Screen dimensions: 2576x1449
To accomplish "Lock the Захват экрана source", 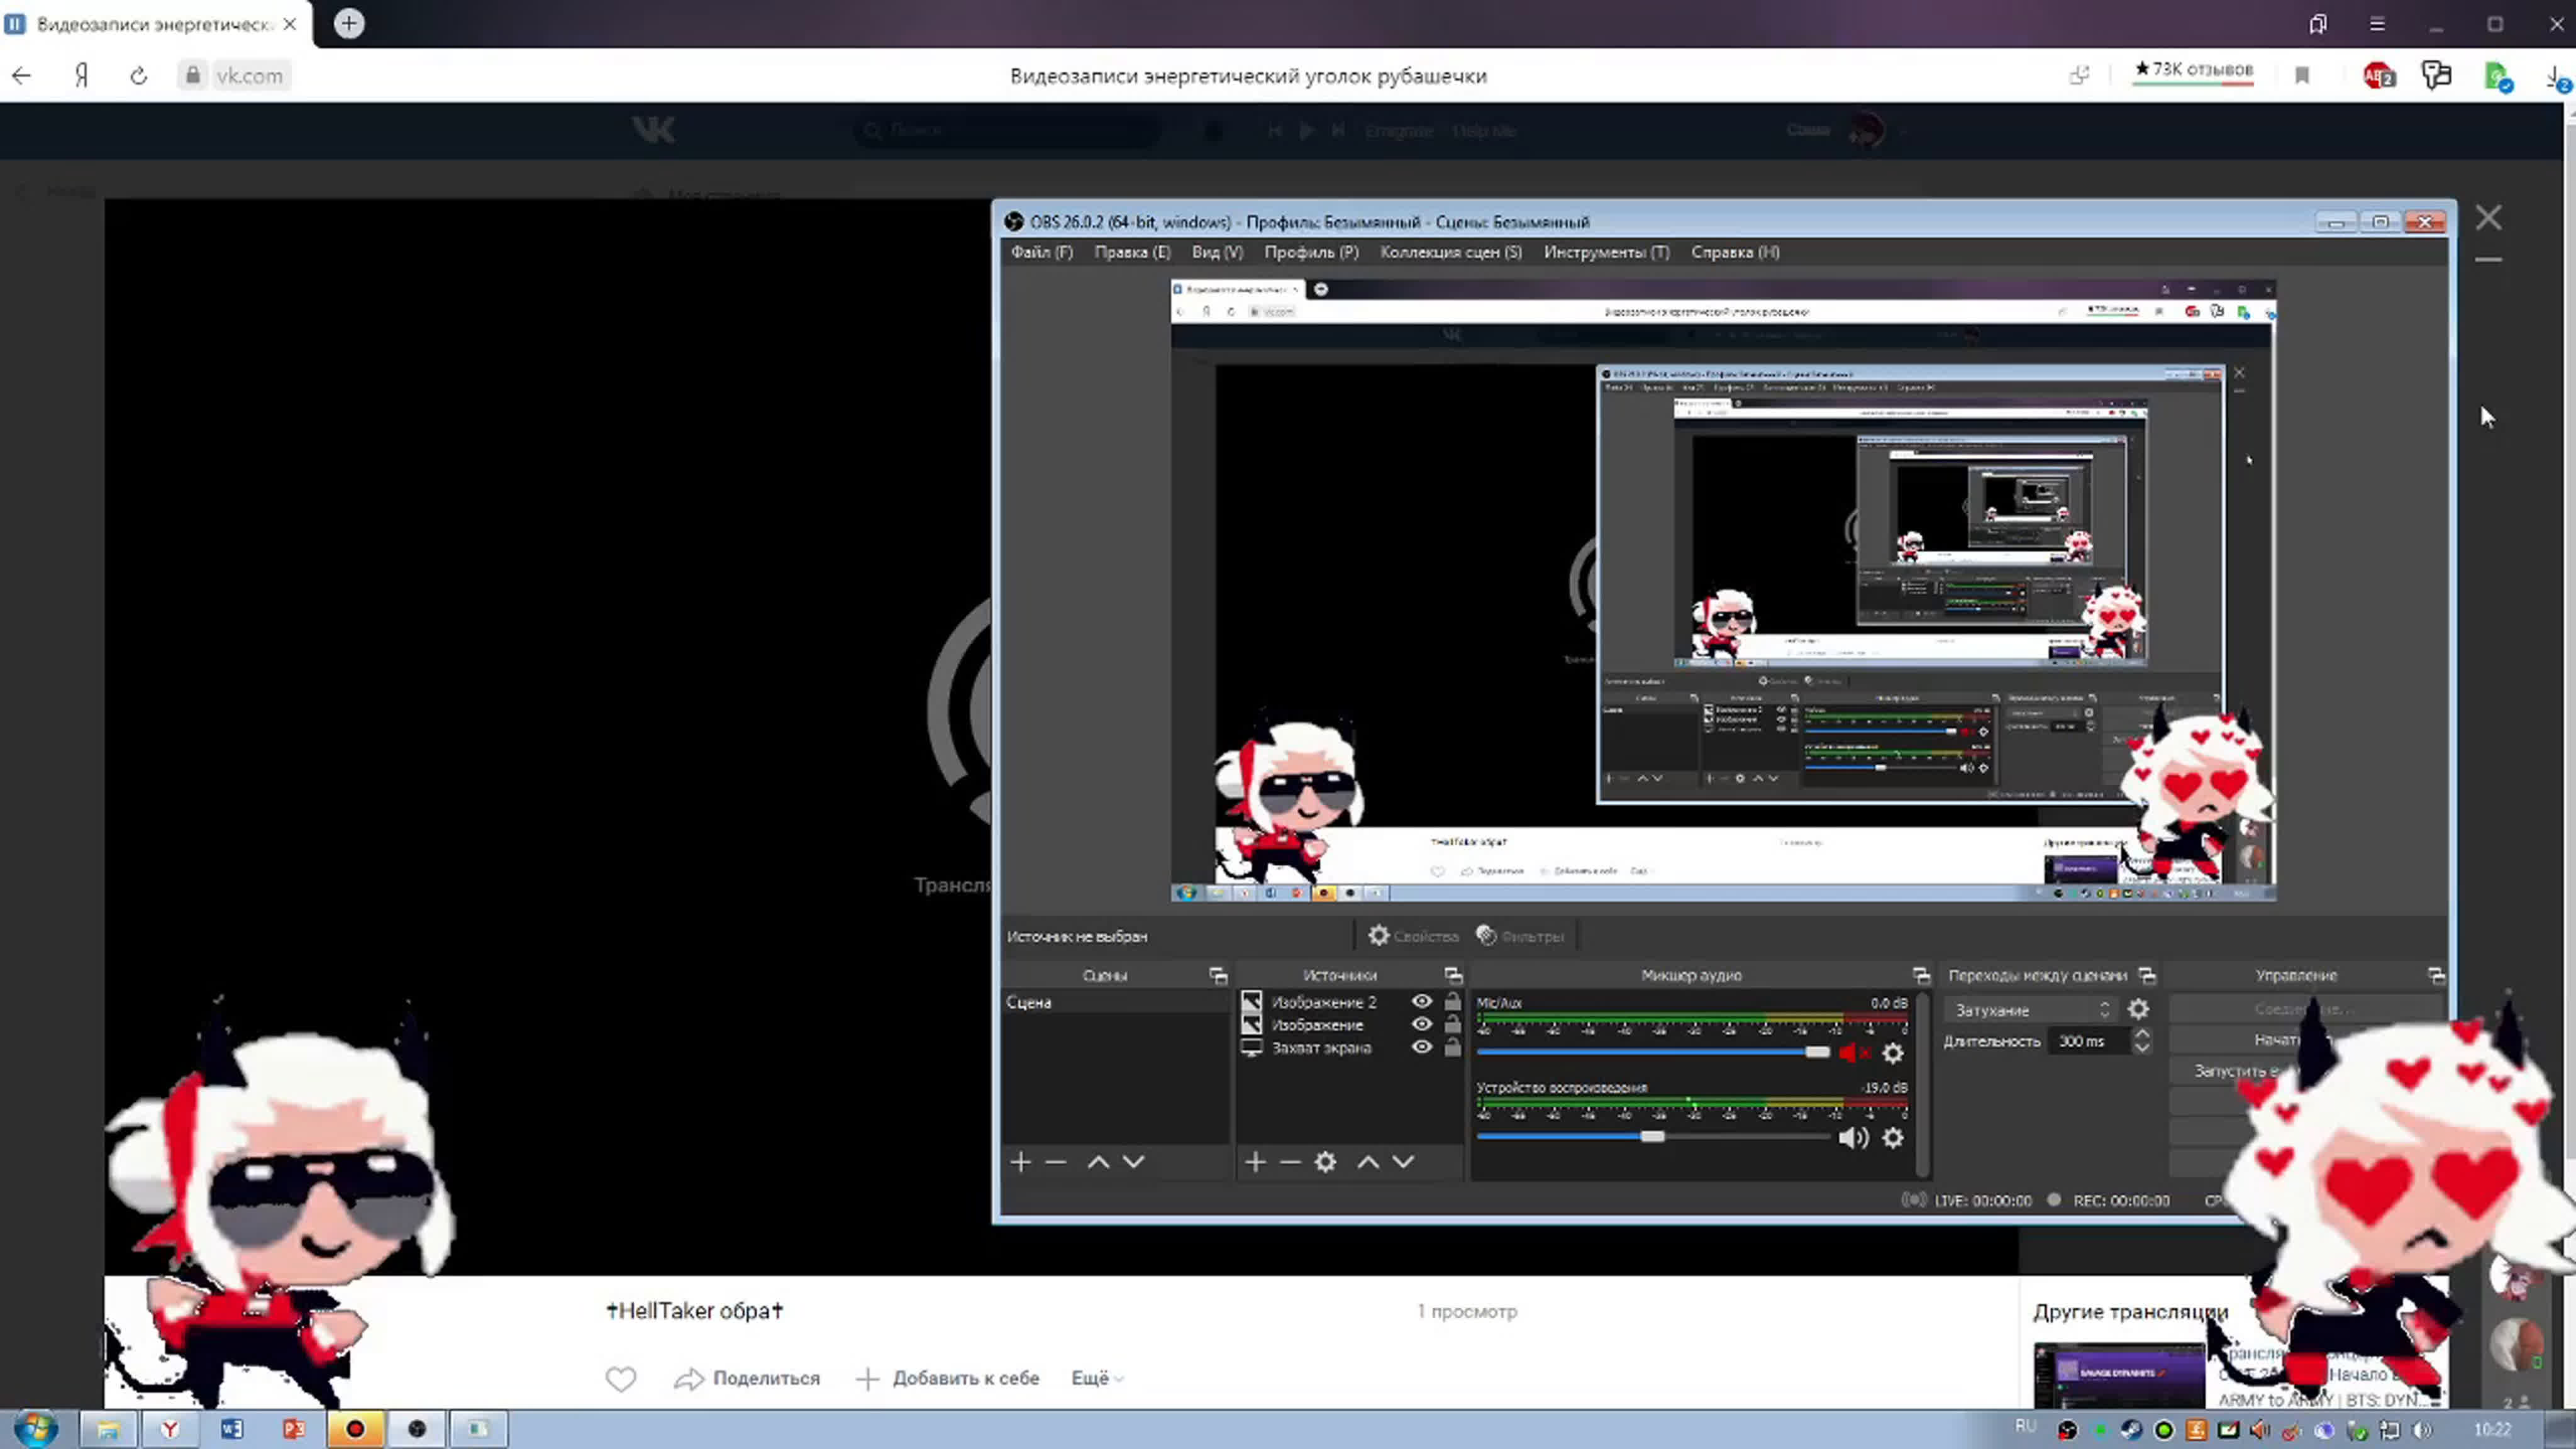I will pyautogui.click(x=1452, y=1047).
